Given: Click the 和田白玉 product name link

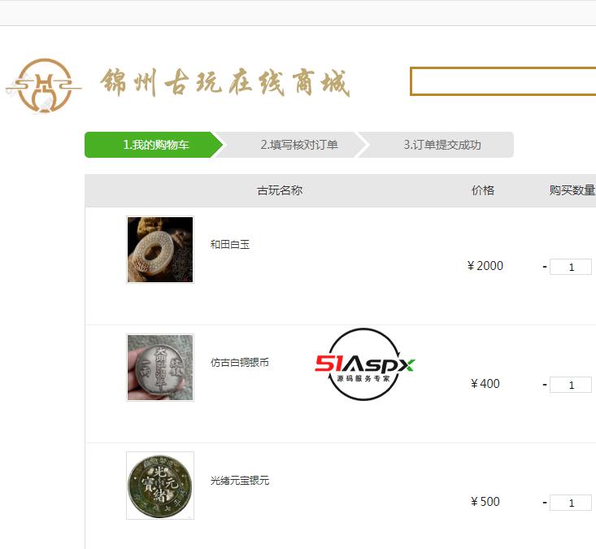Looking at the screenshot, I should pyautogui.click(x=230, y=245).
